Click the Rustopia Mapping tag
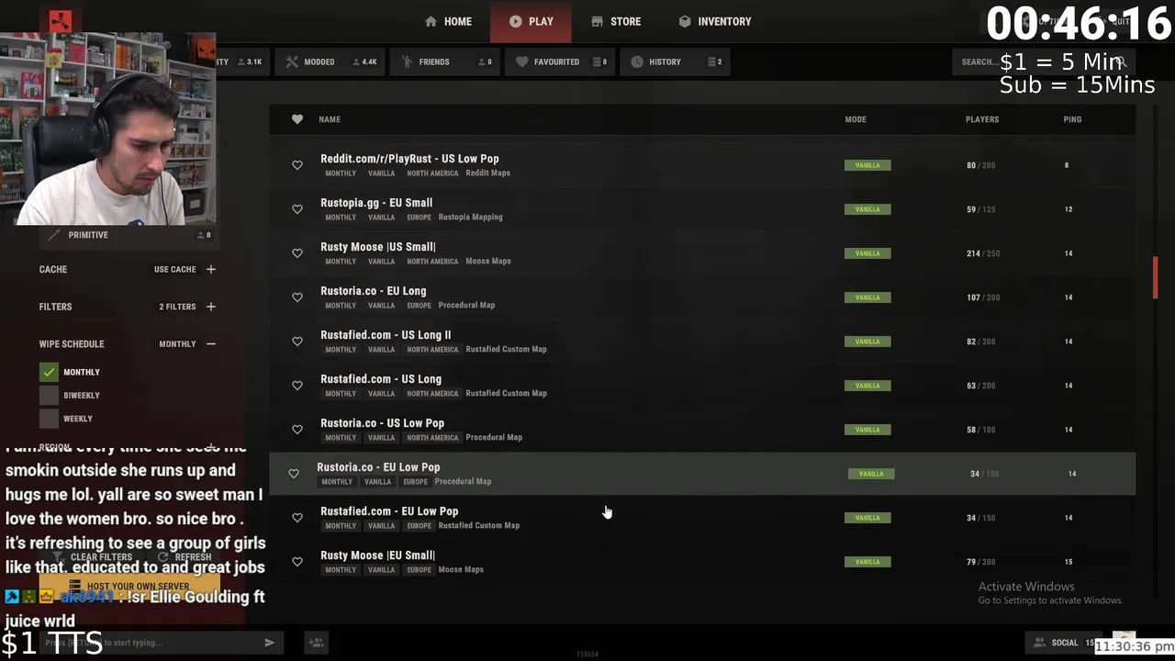The image size is (1175, 661). coord(470,217)
